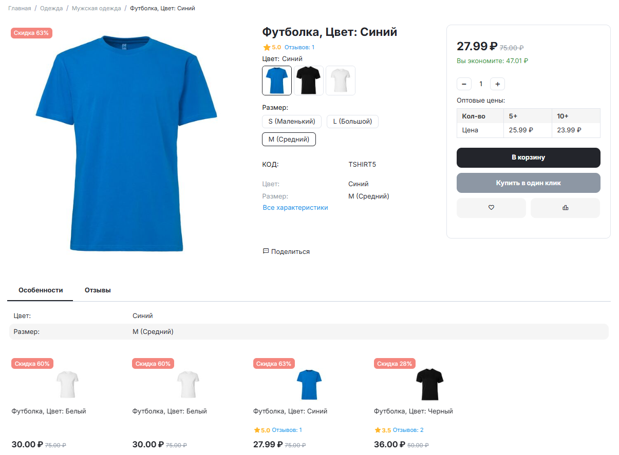Decrease quantity with the minus button

pyautogui.click(x=464, y=84)
